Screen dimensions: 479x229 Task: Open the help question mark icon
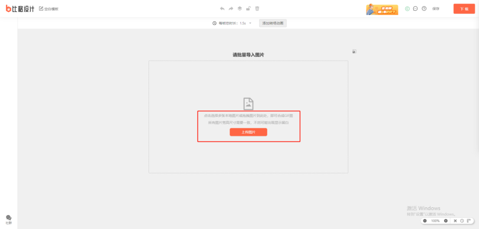tap(424, 8)
